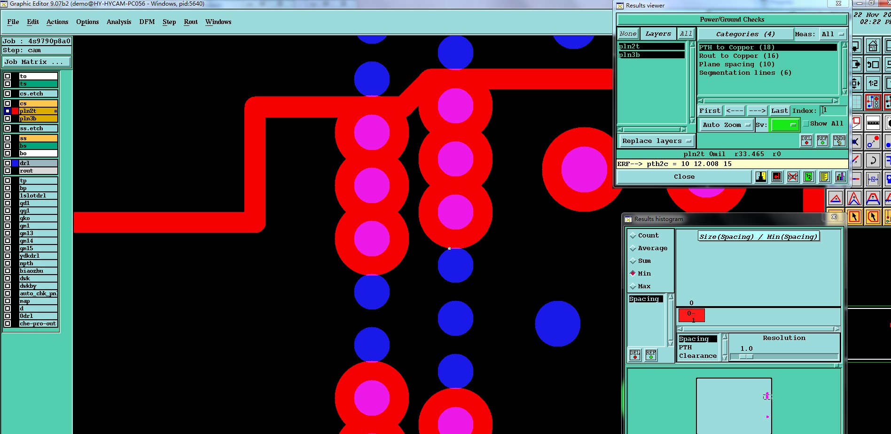This screenshot has height=434, width=891.
Task: Select the arrow polygon select tool
Action: pyautogui.click(x=873, y=217)
